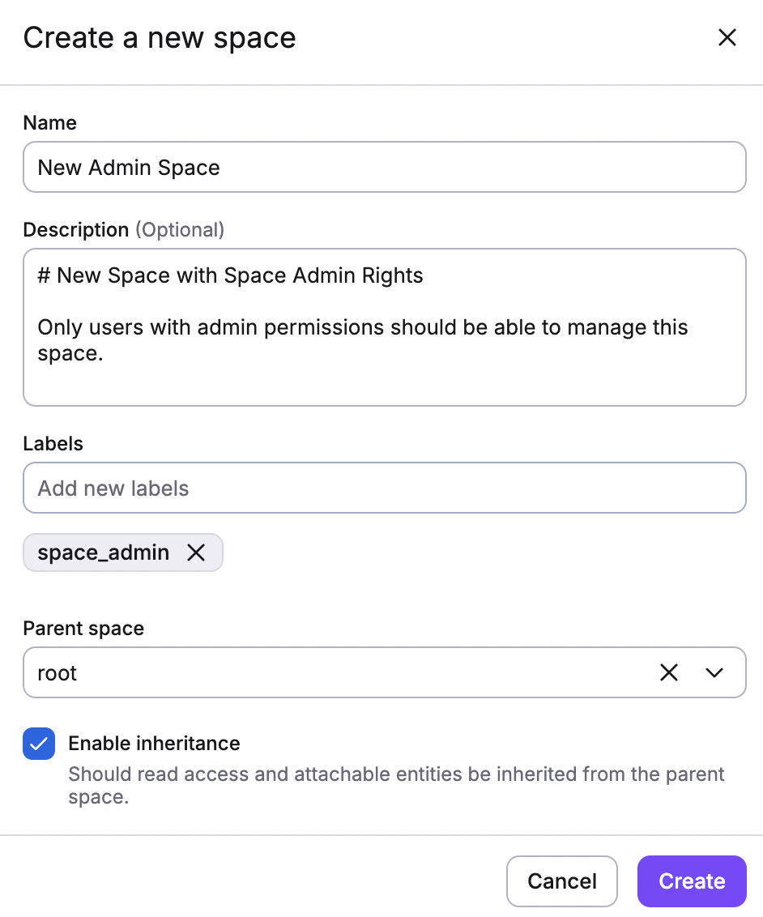Close the Create a new space dialog
Viewport: 763px width, 917px height.
(x=727, y=37)
